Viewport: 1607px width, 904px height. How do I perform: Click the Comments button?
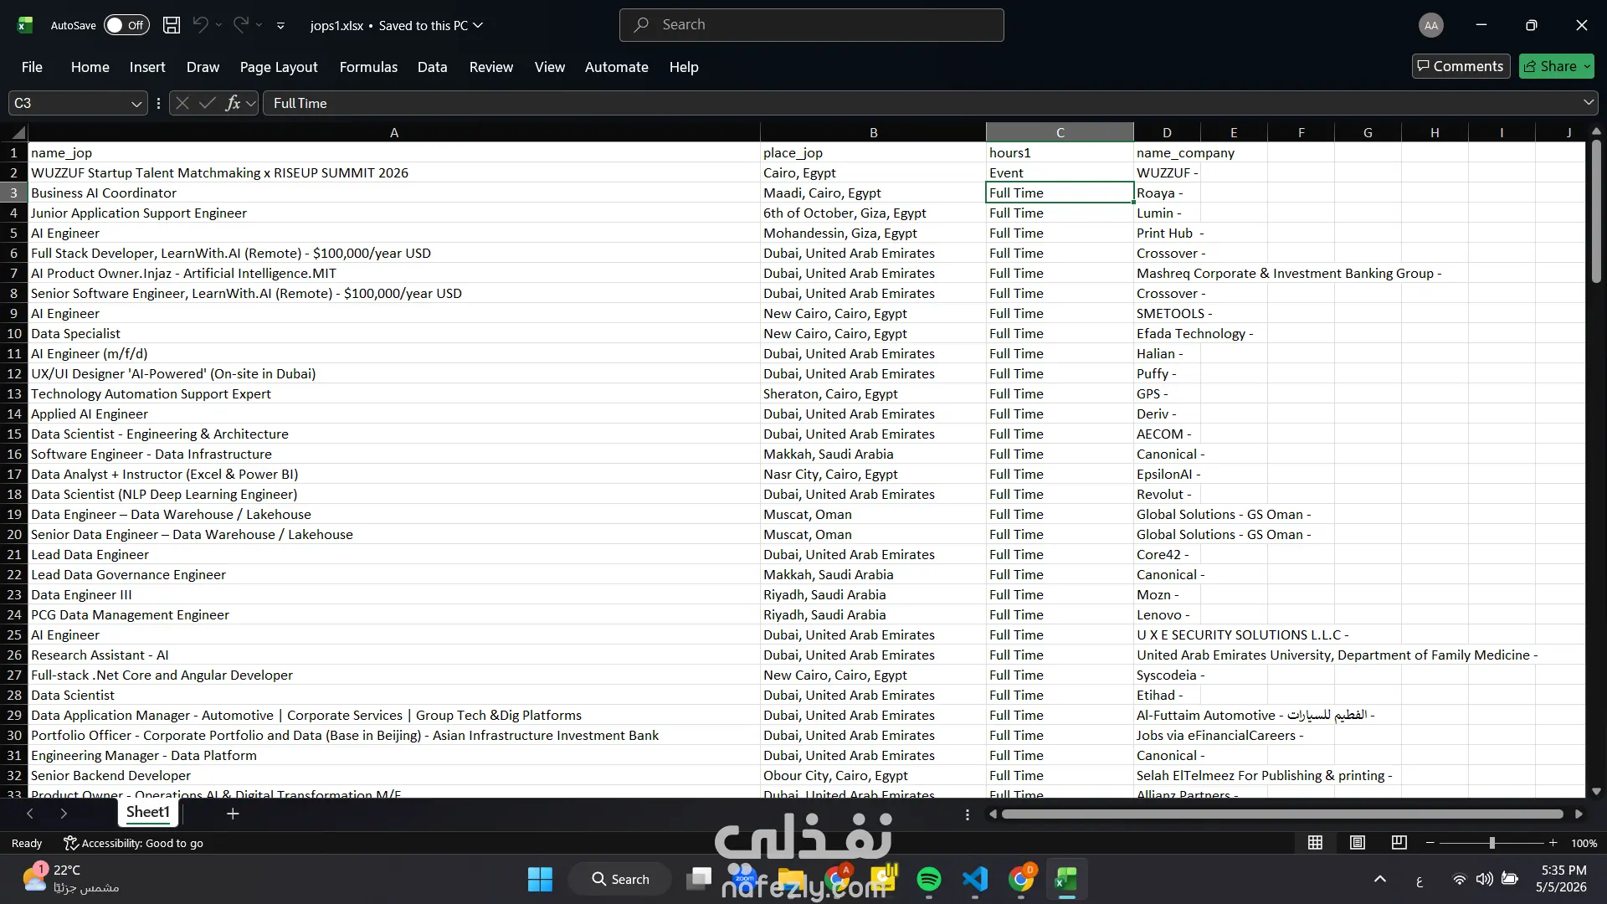point(1461,66)
